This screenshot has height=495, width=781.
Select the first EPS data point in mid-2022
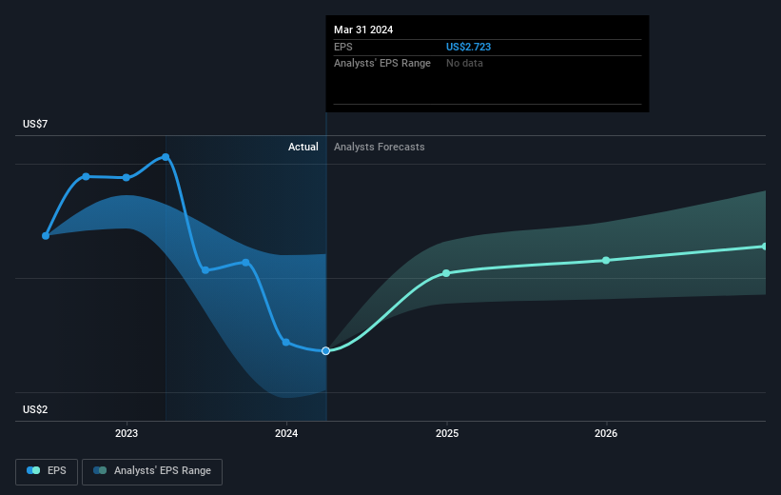click(x=46, y=236)
